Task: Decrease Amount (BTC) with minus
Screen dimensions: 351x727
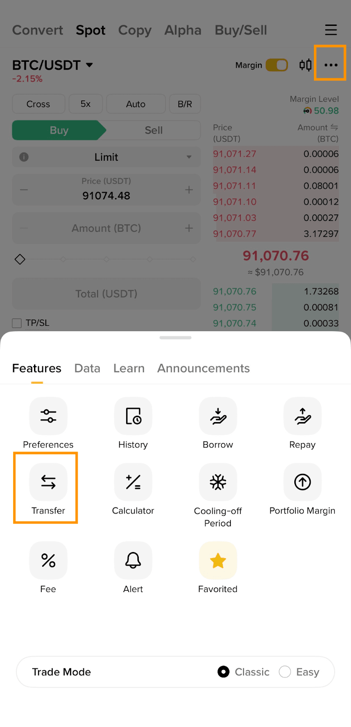Action: tap(24, 228)
